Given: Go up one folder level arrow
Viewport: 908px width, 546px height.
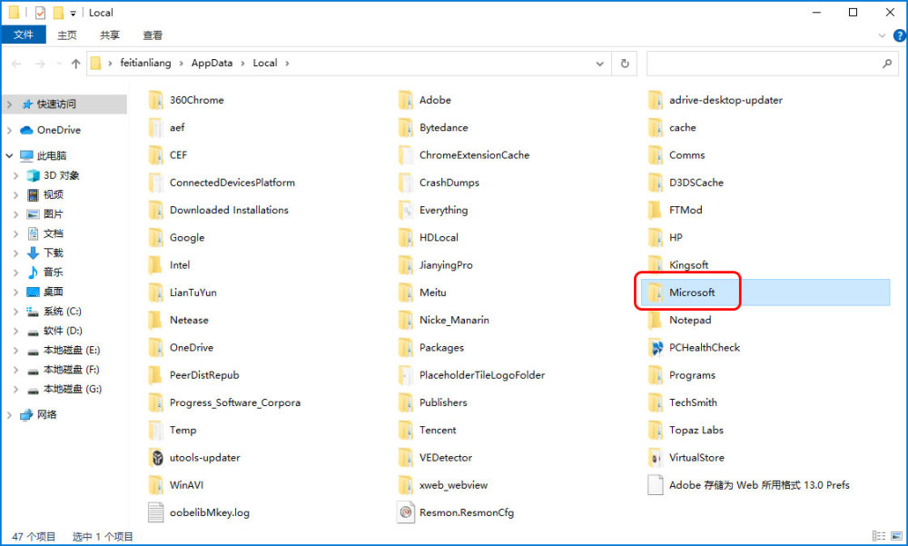Looking at the screenshot, I should (76, 64).
